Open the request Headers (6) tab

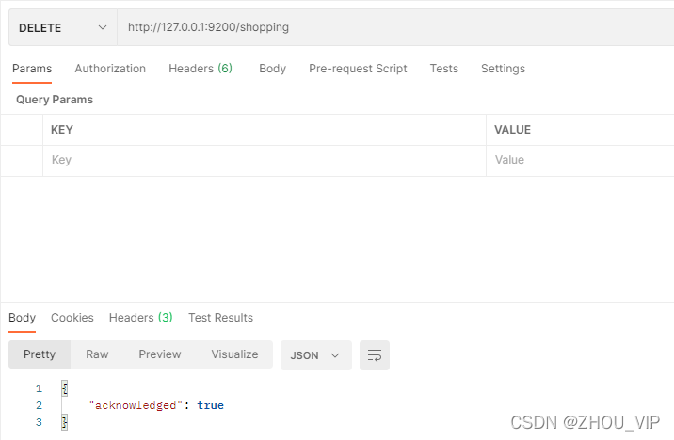pos(201,69)
